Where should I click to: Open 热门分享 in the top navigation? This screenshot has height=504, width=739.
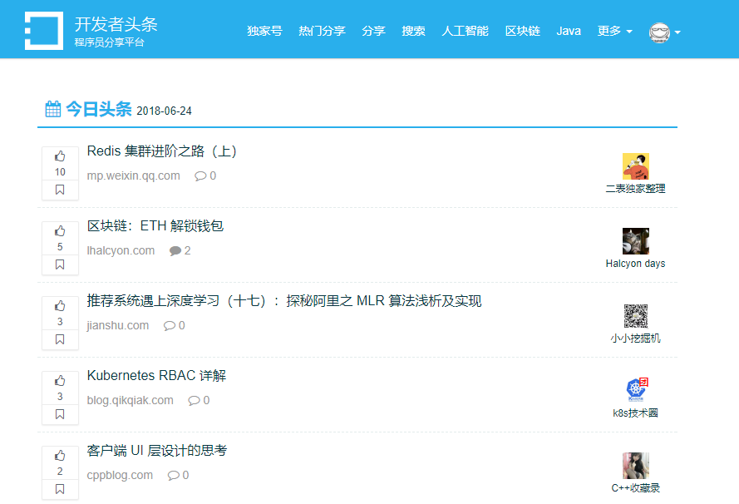click(322, 31)
